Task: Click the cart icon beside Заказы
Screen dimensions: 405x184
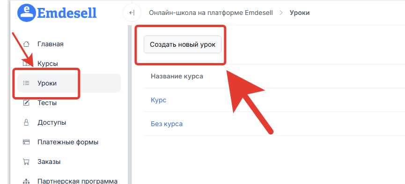Action: coord(26,162)
